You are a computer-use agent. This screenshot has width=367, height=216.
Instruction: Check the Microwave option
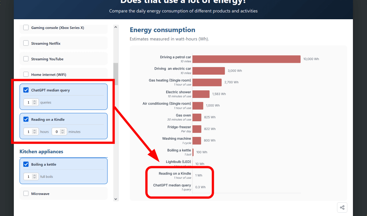tap(26, 194)
